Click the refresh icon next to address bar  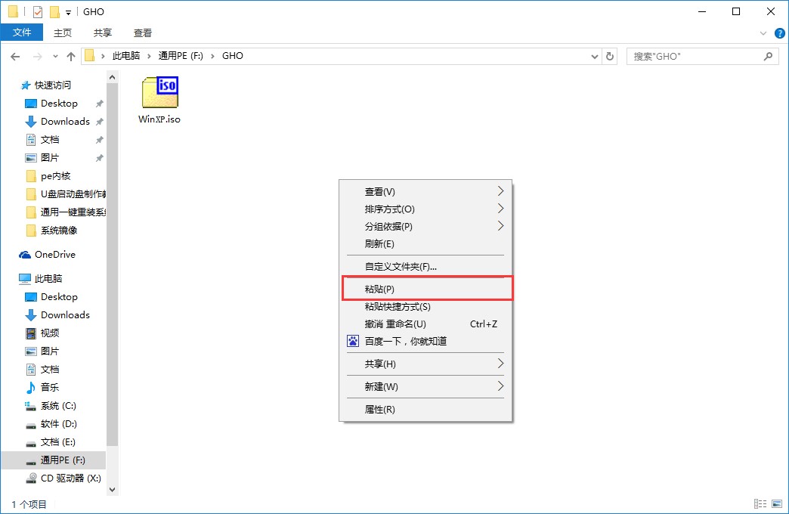611,55
